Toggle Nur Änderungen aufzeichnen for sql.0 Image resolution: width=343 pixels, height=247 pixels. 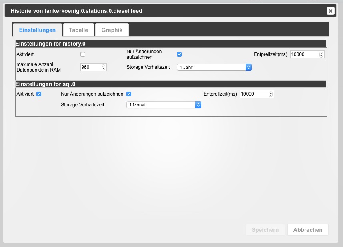(x=129, y=94)
